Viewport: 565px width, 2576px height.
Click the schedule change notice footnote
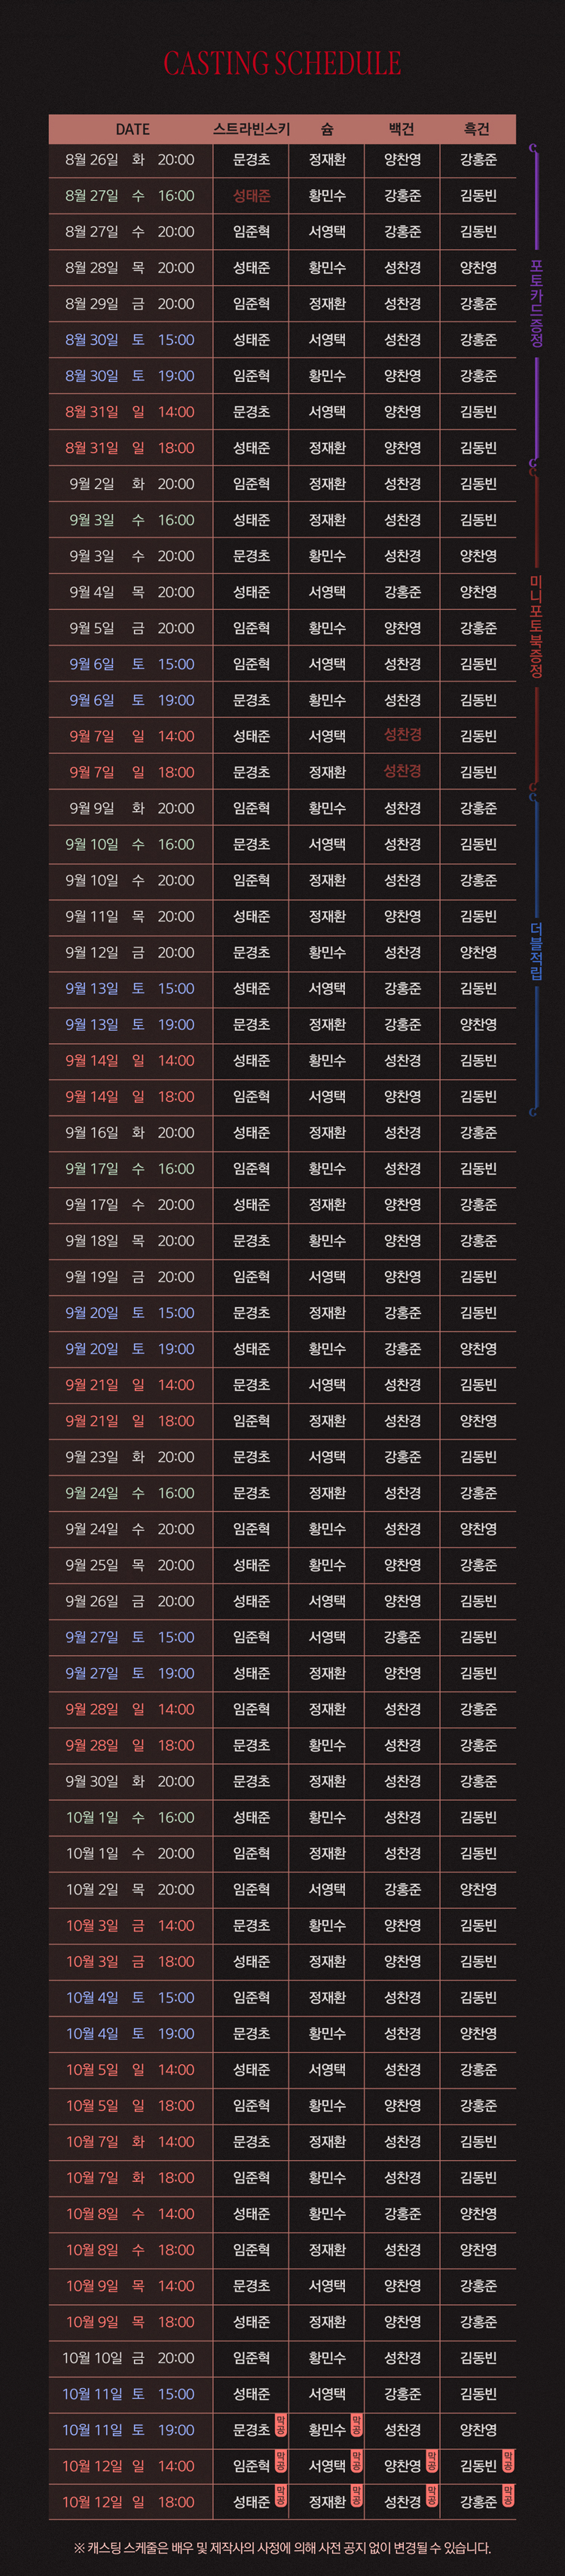pyautogui.click(x=282, y=2548)
